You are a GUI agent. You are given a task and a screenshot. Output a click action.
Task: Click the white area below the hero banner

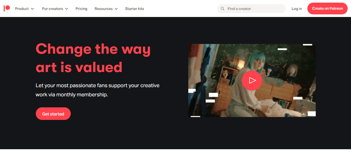pos(175,155)
